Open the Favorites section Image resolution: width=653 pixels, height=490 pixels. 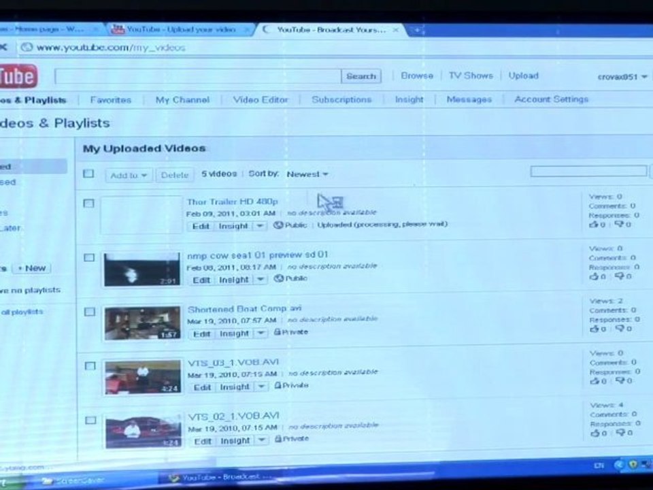(111, 100)
